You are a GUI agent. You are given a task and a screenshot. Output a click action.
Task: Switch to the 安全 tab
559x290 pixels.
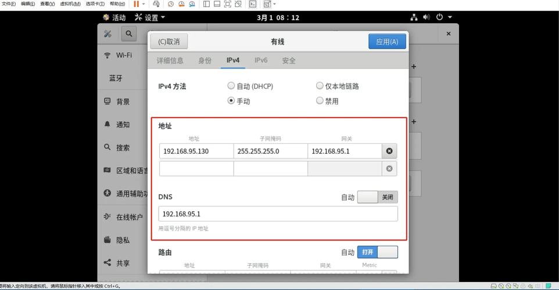coord(289,60)
